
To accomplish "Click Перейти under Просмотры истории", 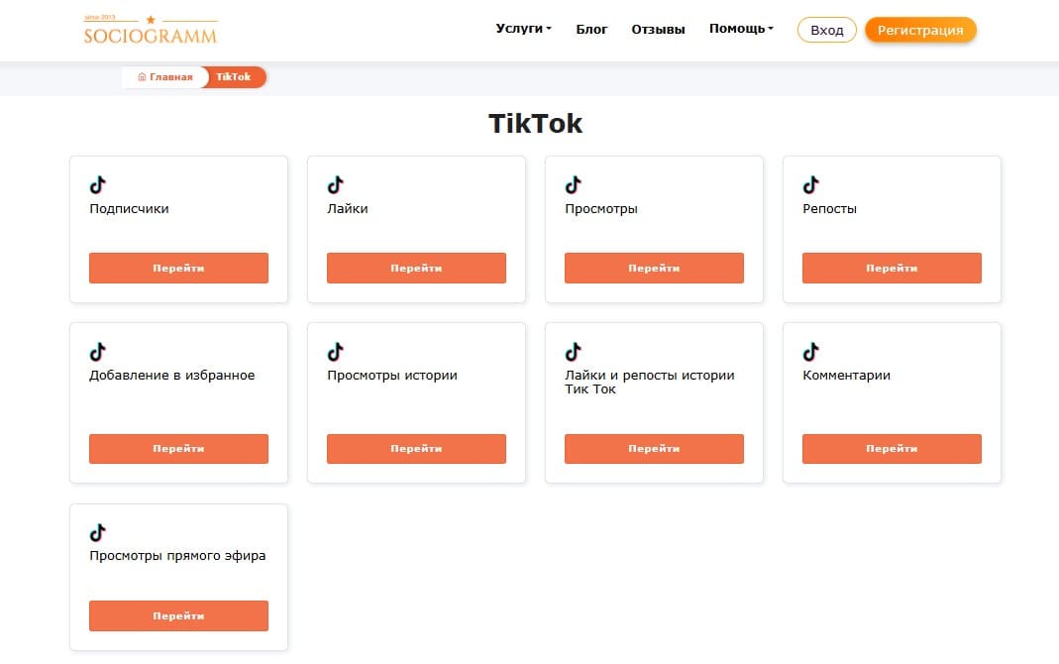I will point(416,449).
